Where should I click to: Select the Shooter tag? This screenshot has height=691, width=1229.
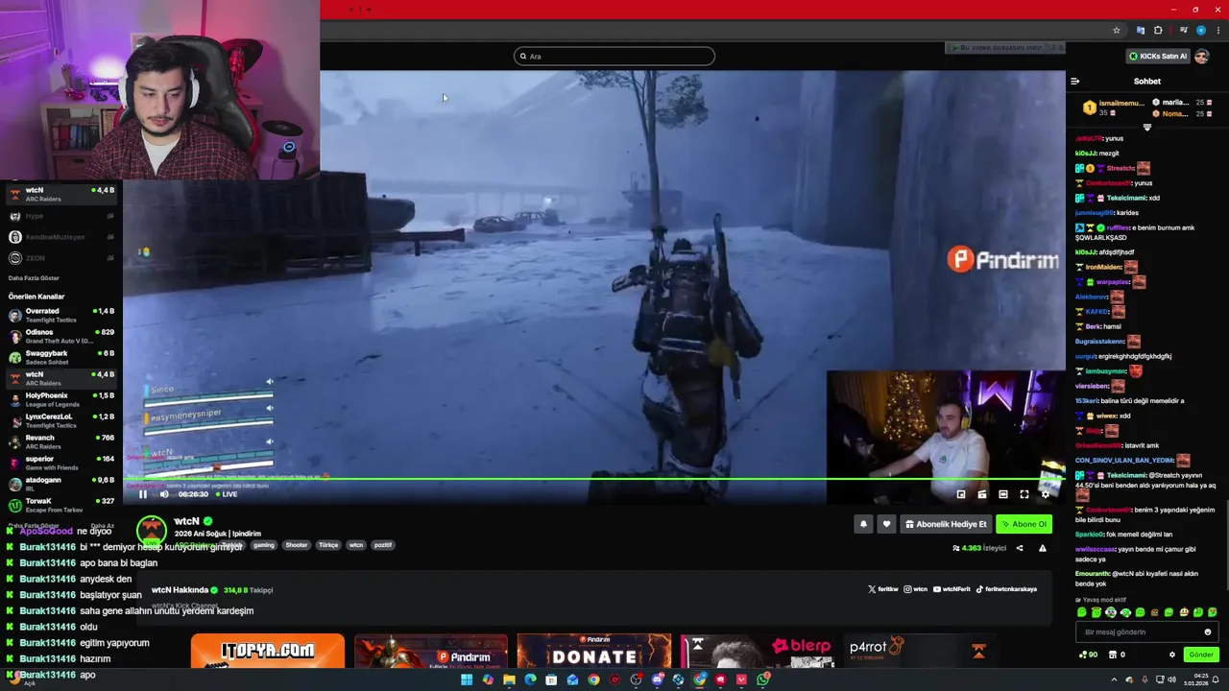(x=297, y=545)
